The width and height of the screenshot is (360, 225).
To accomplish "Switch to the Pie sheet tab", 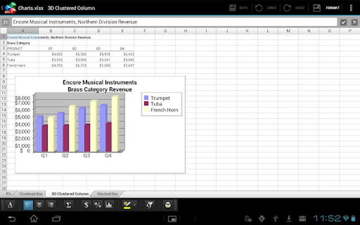I will [x=8, y=193].
